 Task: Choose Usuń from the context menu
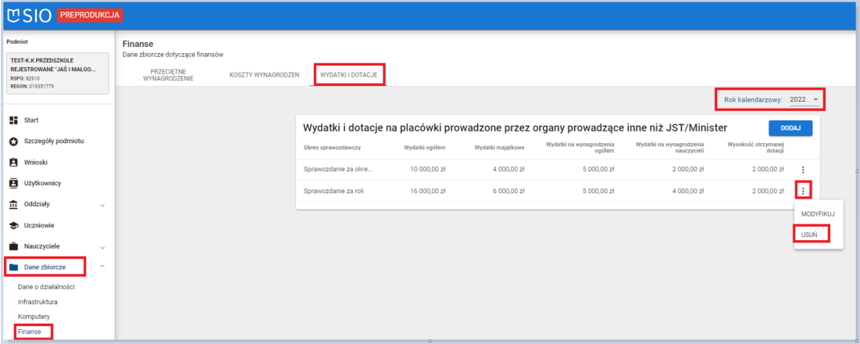click(x=809, y=235)
